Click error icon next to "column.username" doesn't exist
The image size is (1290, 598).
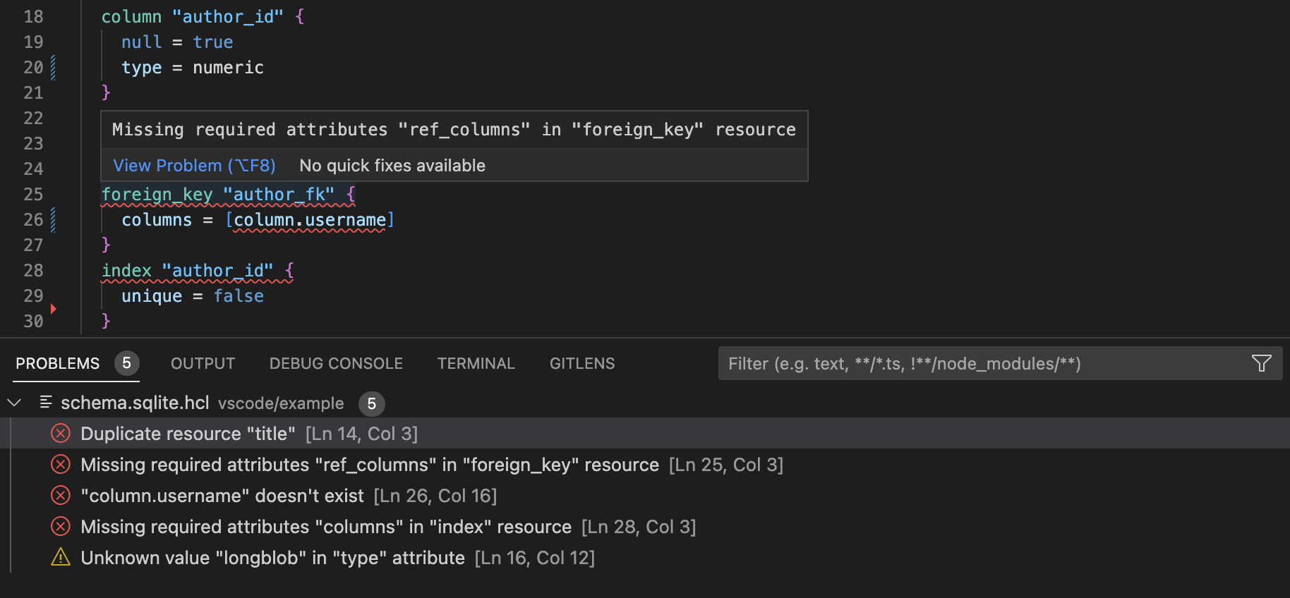61,496
